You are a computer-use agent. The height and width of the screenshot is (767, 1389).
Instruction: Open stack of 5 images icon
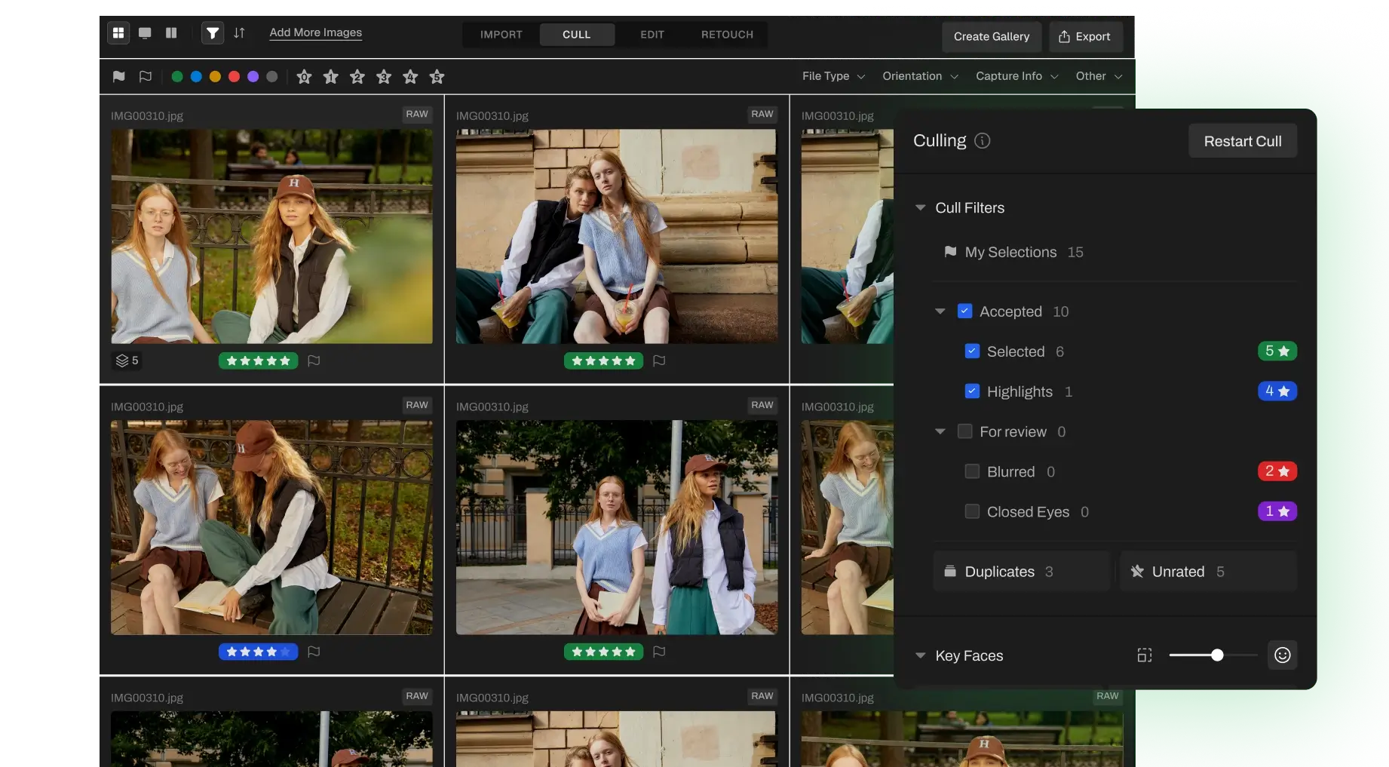[127, 360]
